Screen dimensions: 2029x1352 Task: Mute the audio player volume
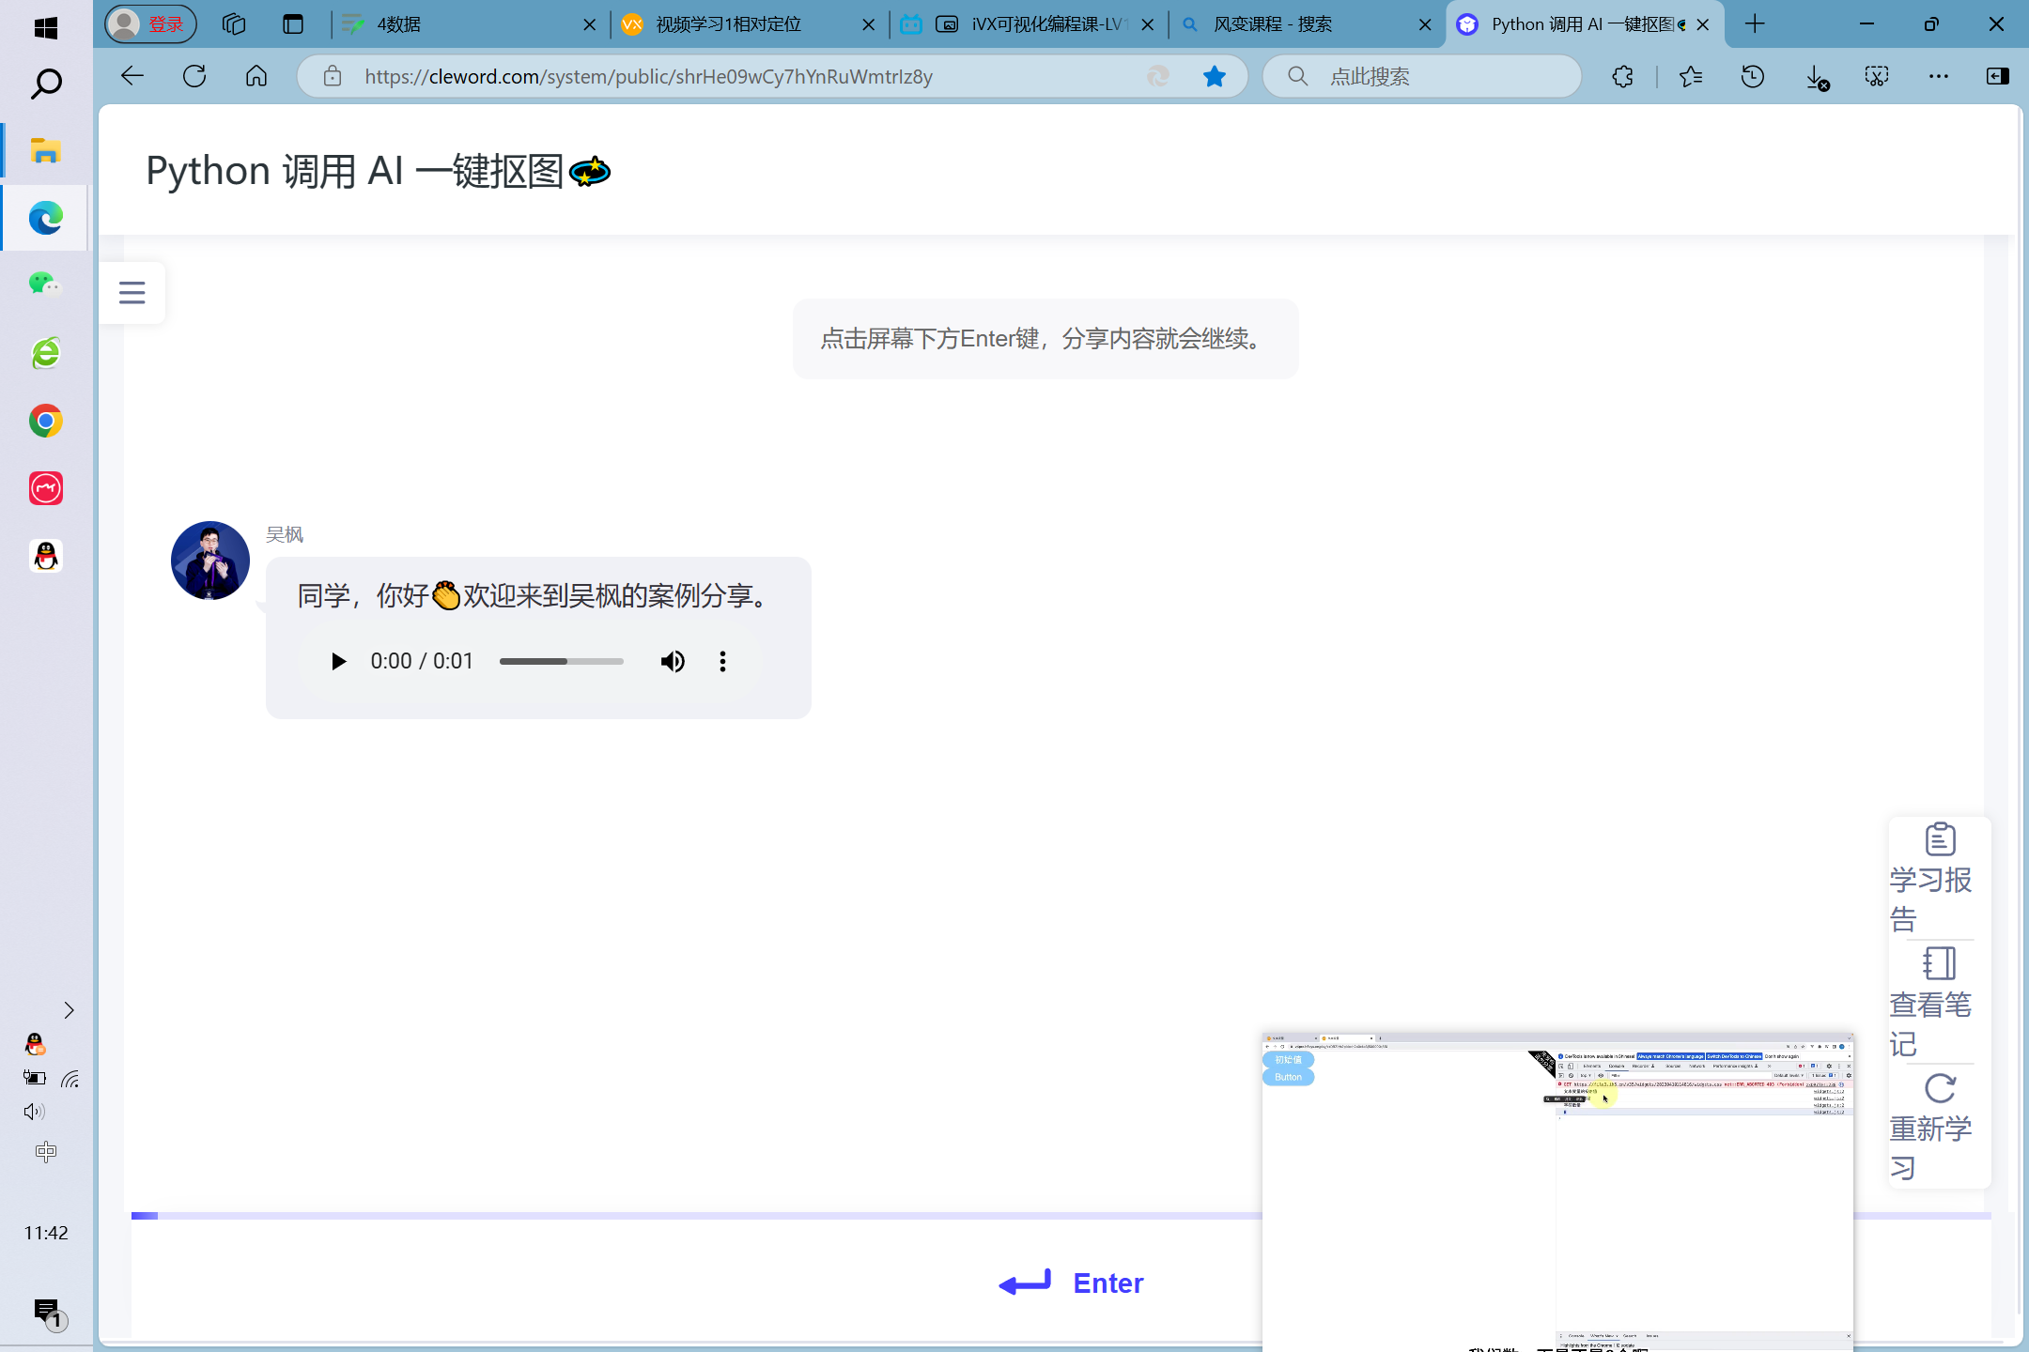(673, 661)
